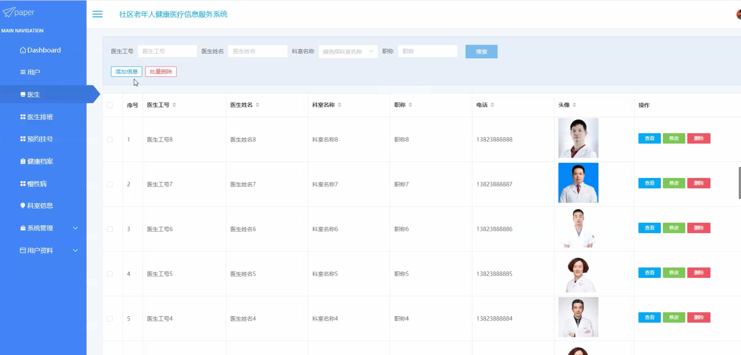Viewport: 741px width, 355px height.
Task: Go to 预约挂号 menu item
Action: coord(43,139)
